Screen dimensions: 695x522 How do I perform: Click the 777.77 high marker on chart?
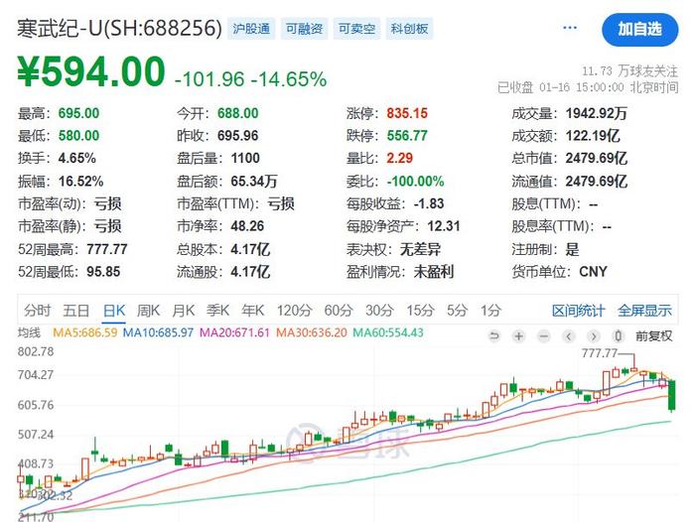click(x=600, y=353)
